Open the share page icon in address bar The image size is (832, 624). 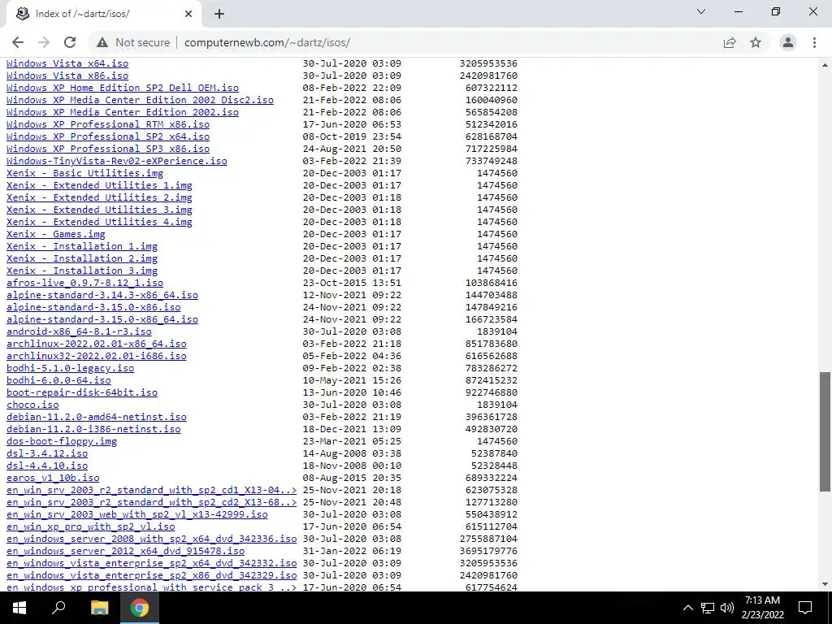(x=730, y=42)
